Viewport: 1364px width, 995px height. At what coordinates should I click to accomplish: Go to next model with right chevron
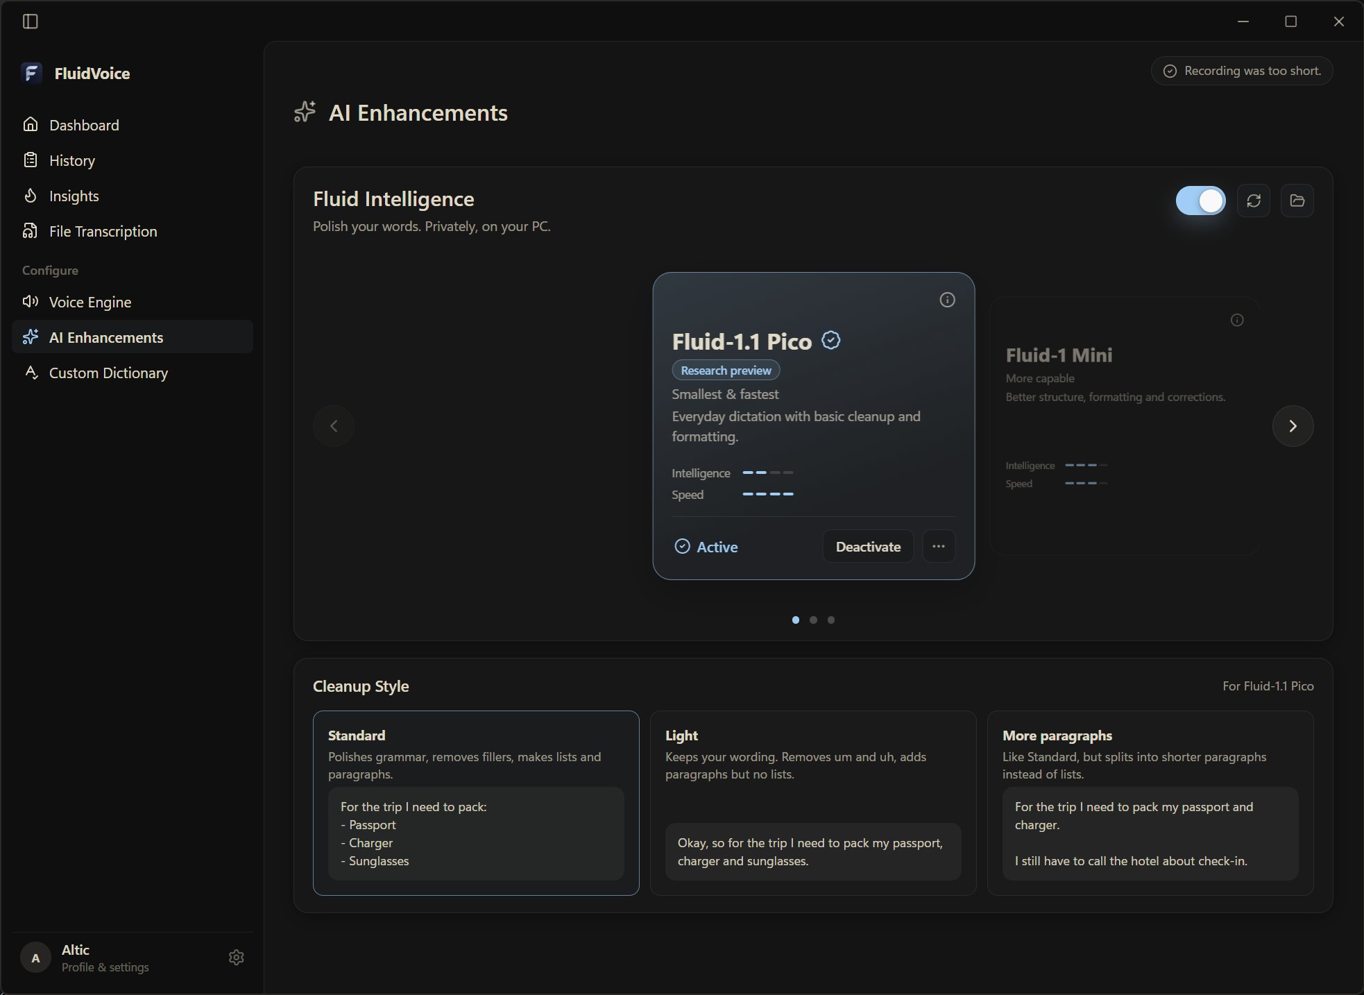click(1293, 426)
